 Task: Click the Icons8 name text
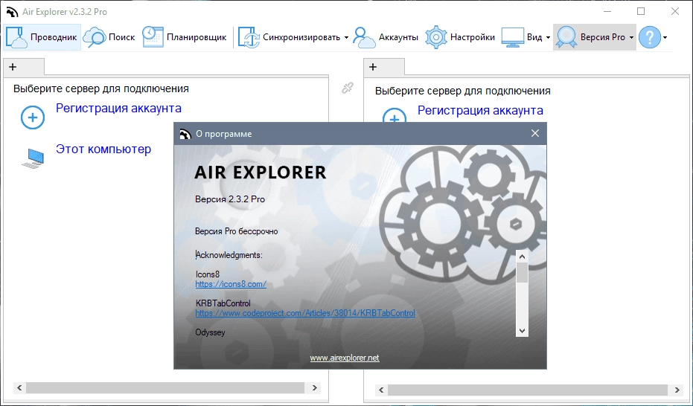[x=207, y=274]
